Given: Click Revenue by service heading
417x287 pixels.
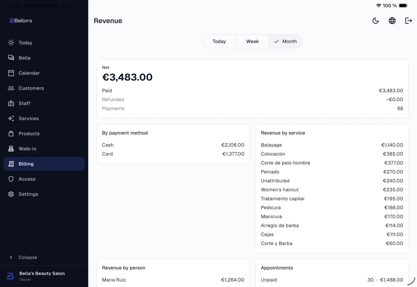Looking at the screenshot, I should (283, 133).
